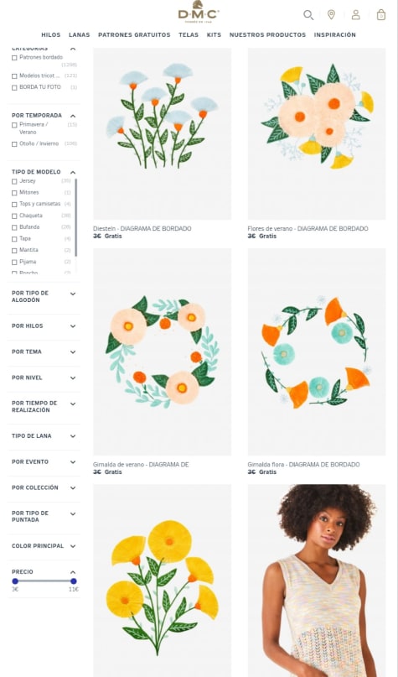The height and width of the screenshot is (677, 398).
Task: Collapse the Por Temporada section chevron
Action: [73, 116]
